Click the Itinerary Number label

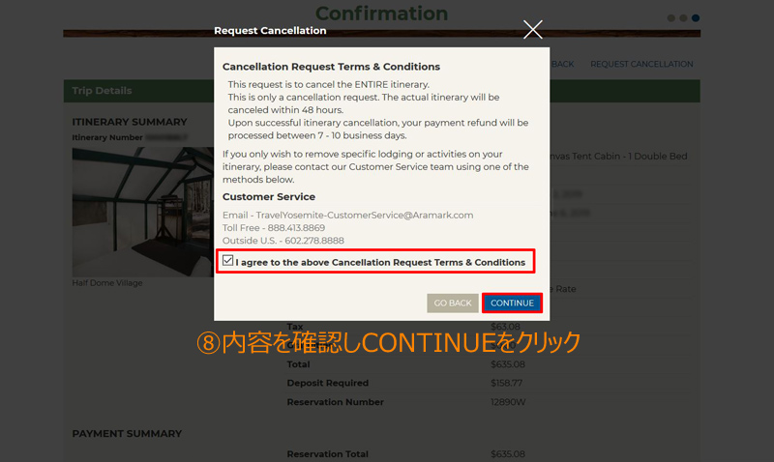point(107,137)
